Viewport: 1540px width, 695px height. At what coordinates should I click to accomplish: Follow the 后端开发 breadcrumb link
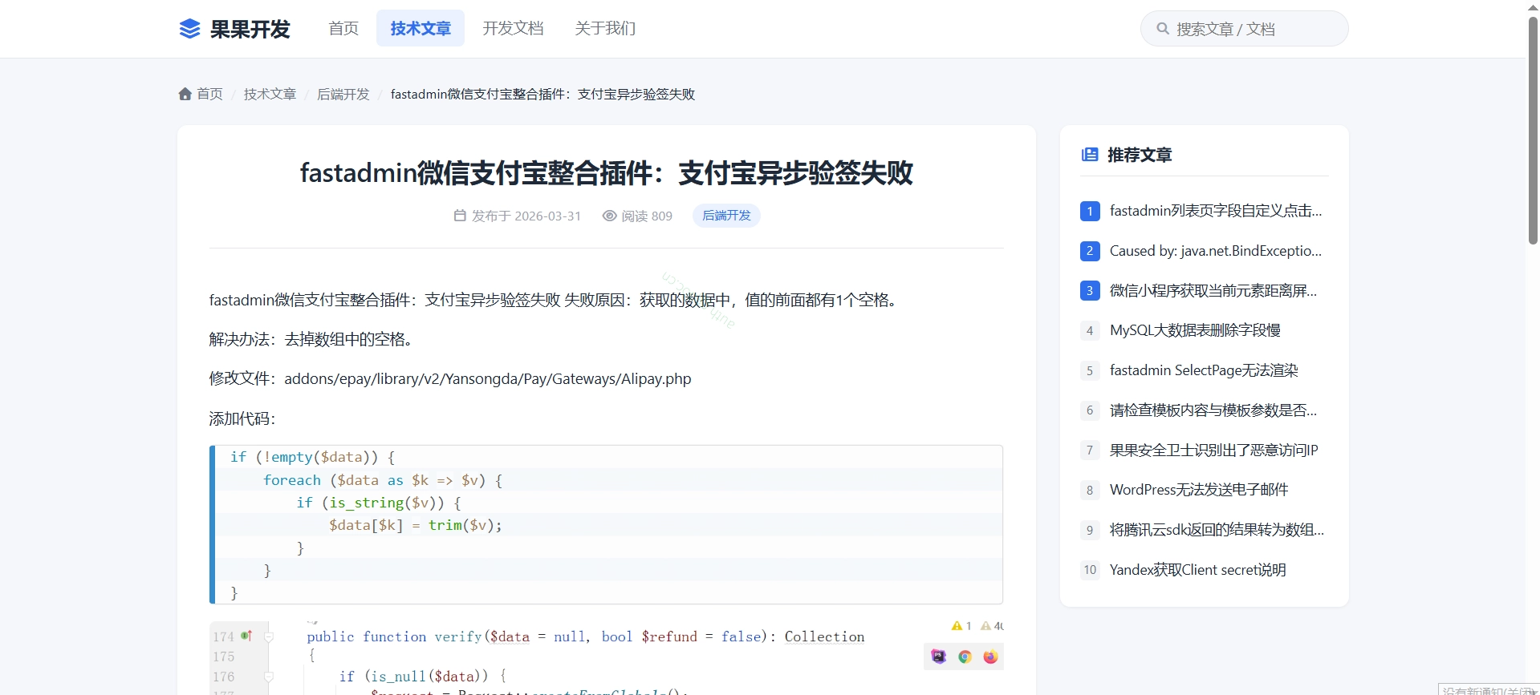pos(343,95)
